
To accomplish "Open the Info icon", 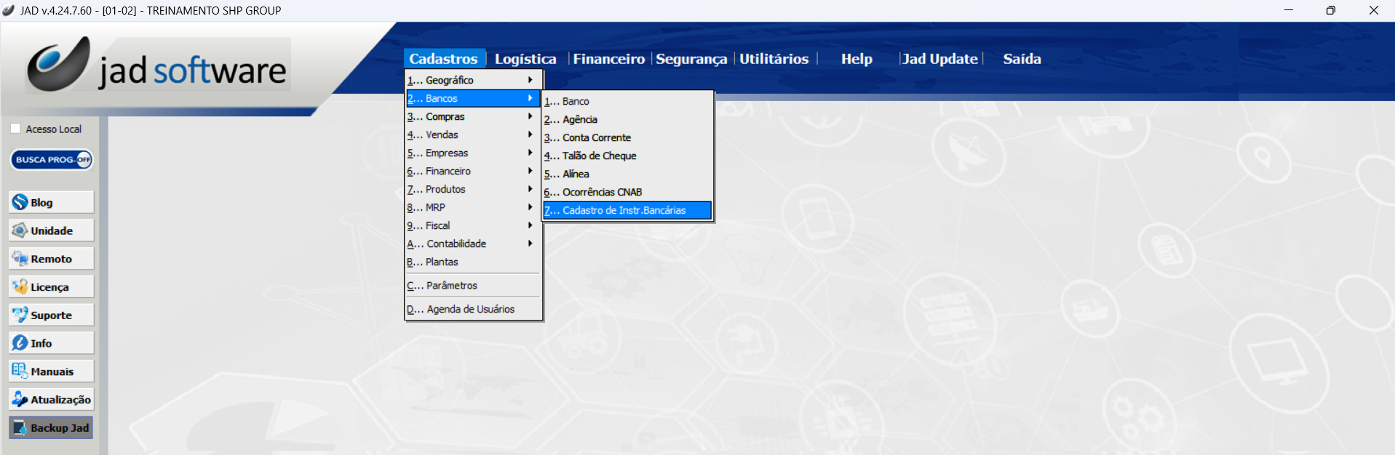I will pos(20,343).
